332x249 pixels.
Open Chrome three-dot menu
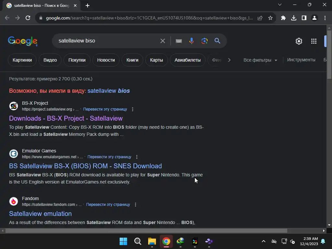pyautogui.click(x=325, y=18)
